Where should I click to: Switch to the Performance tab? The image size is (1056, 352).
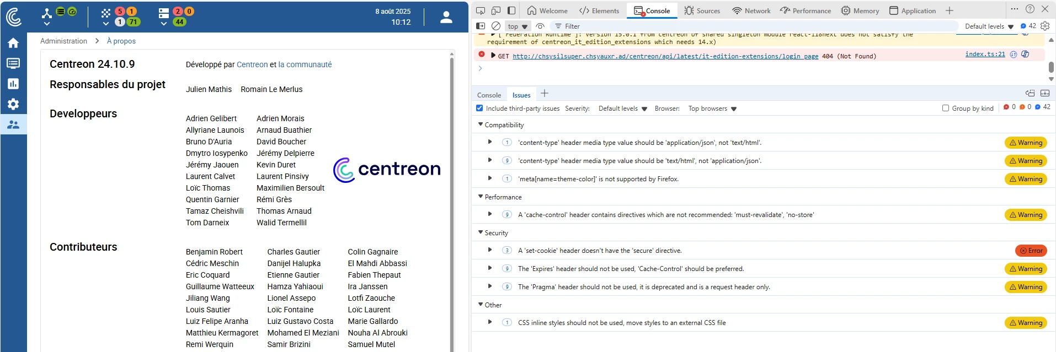pos(806,10)
